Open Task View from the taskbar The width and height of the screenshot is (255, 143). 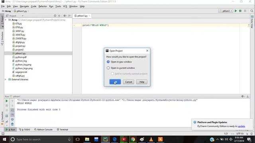pyautogui.click(x=78, y=139)
